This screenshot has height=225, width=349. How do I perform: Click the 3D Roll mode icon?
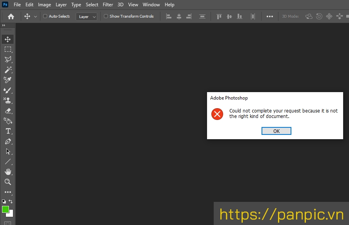coord(319,16)
